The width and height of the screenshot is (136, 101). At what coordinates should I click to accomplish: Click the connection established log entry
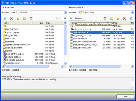click(29, 79)
